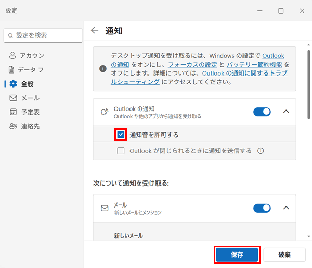Click the vertical scrollbar thumb in the notification pane
Screen dimensions: 312x268
point(308,84)
